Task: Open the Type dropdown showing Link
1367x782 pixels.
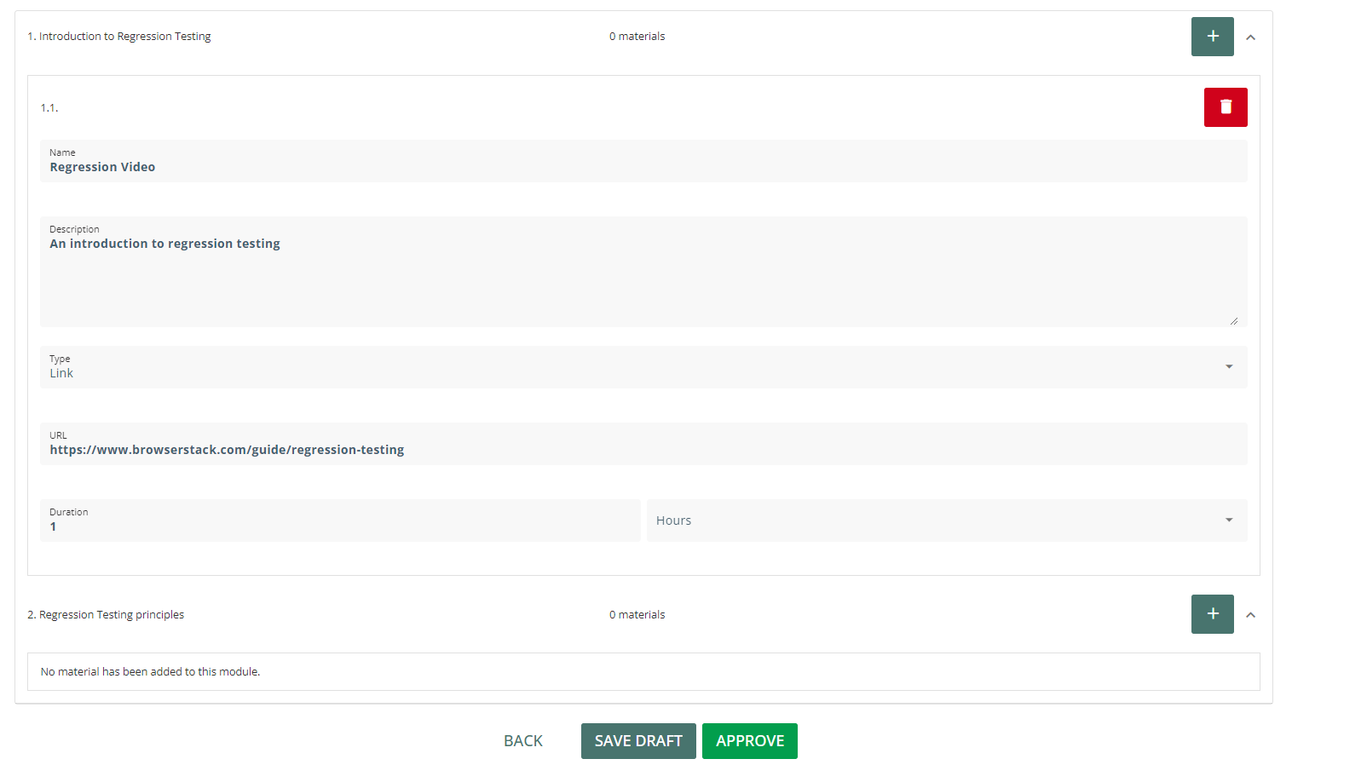Action: 643,367
